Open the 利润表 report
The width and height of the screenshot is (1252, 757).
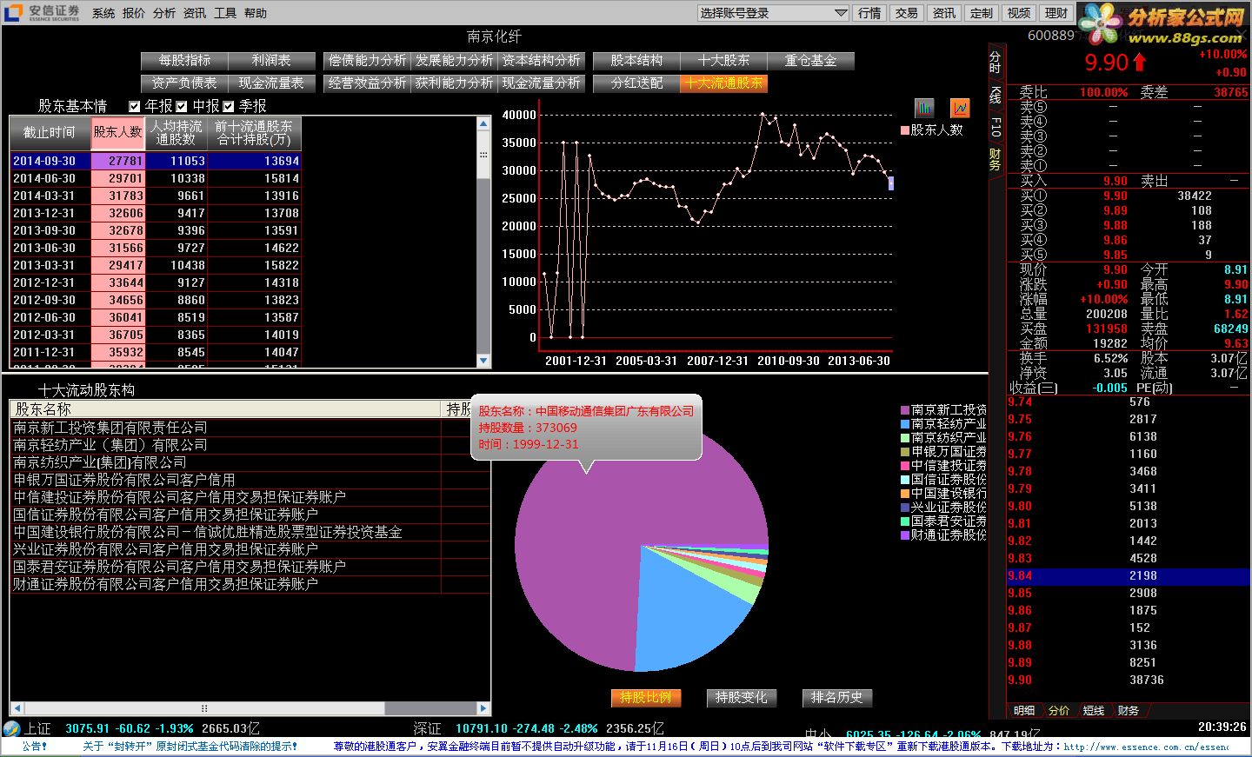point(271,61)
